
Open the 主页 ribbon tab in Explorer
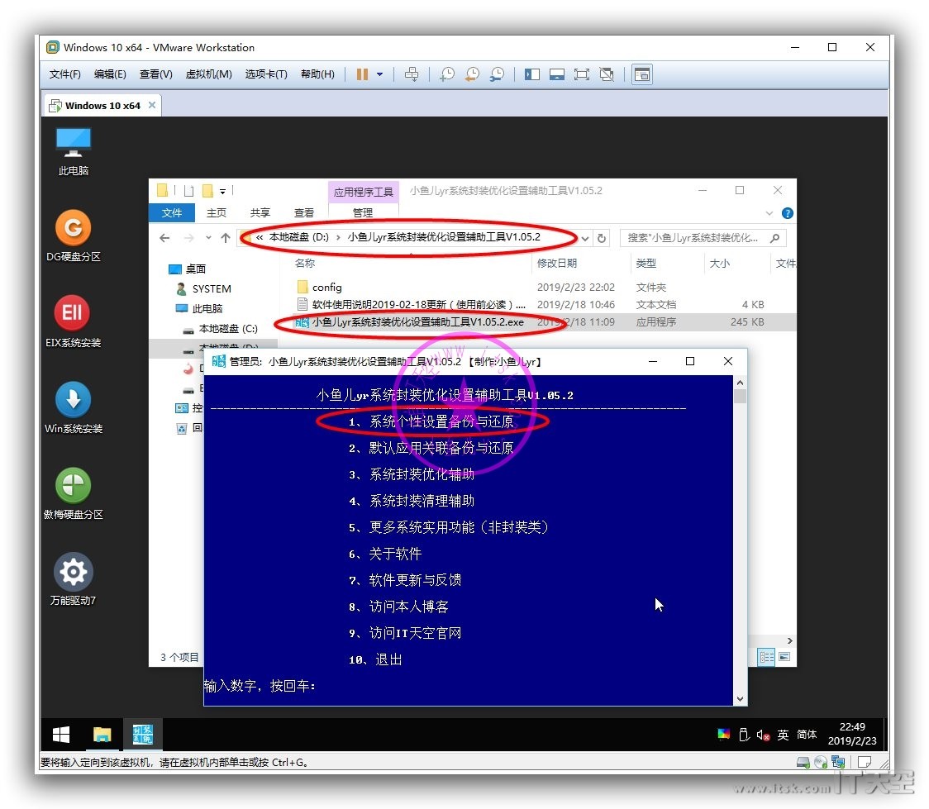(217, 212)
